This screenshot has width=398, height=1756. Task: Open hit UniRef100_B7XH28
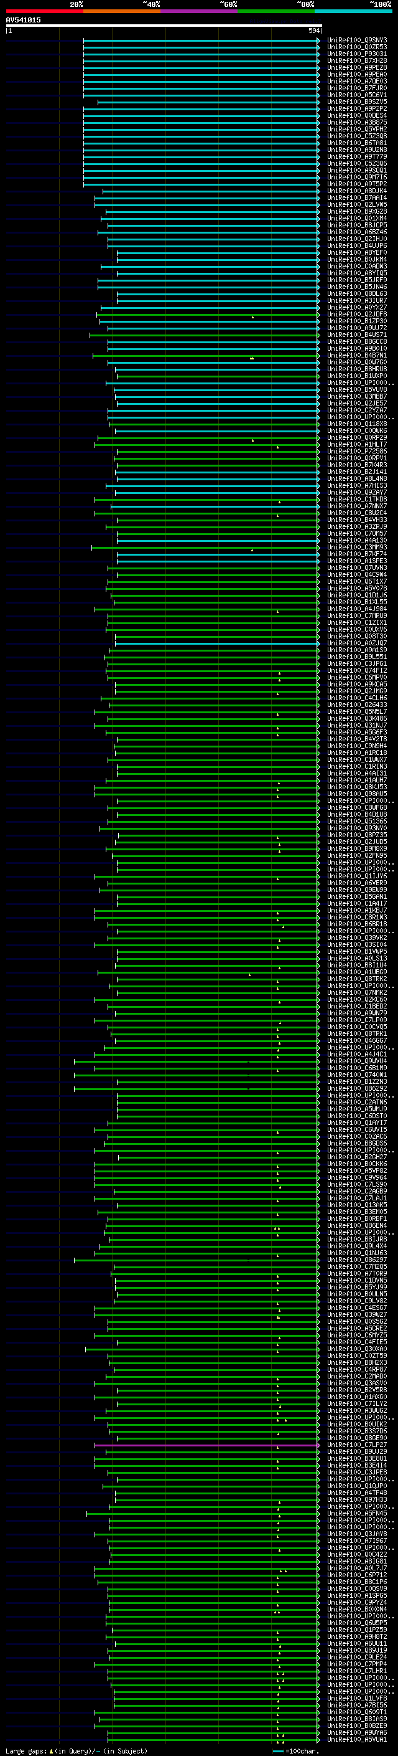coord(356,60)
